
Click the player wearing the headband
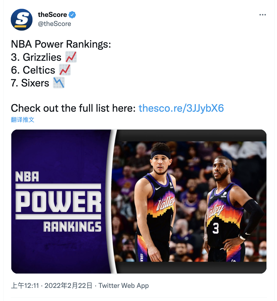(156, 202)
